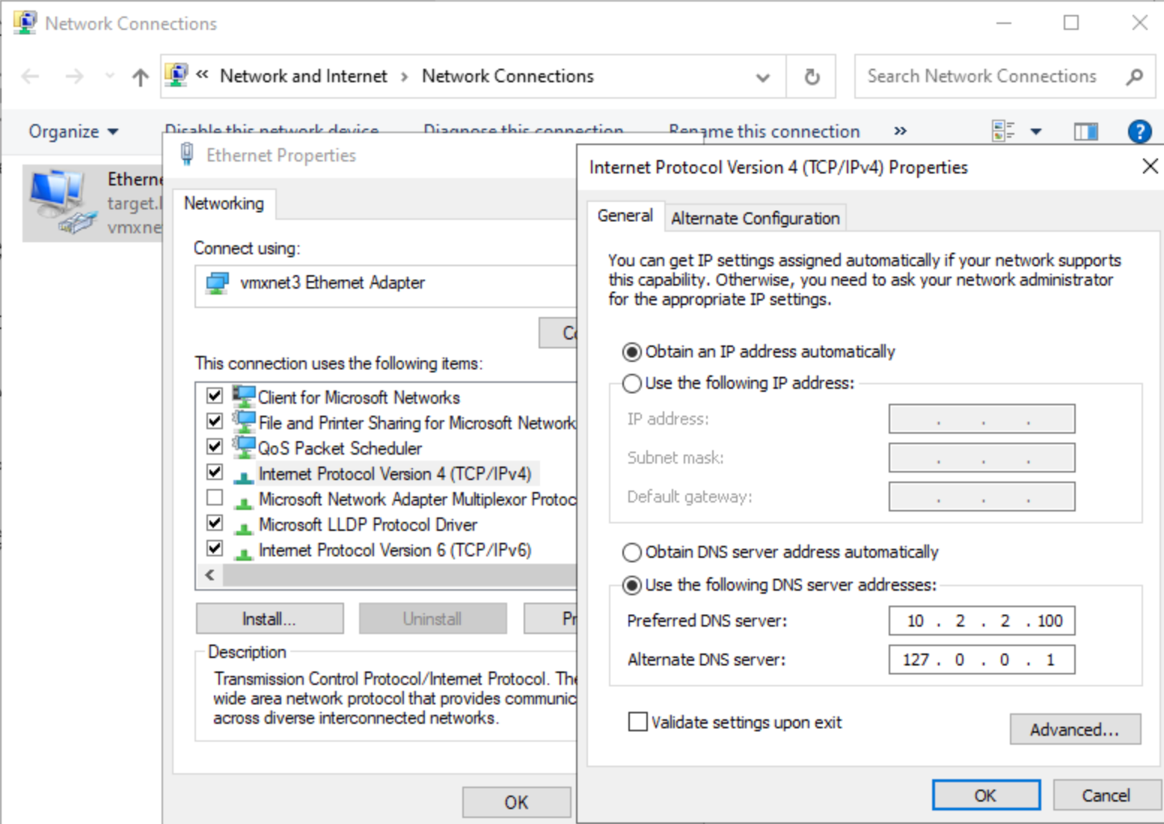Click the search magnifier icon

point(1134,76)
